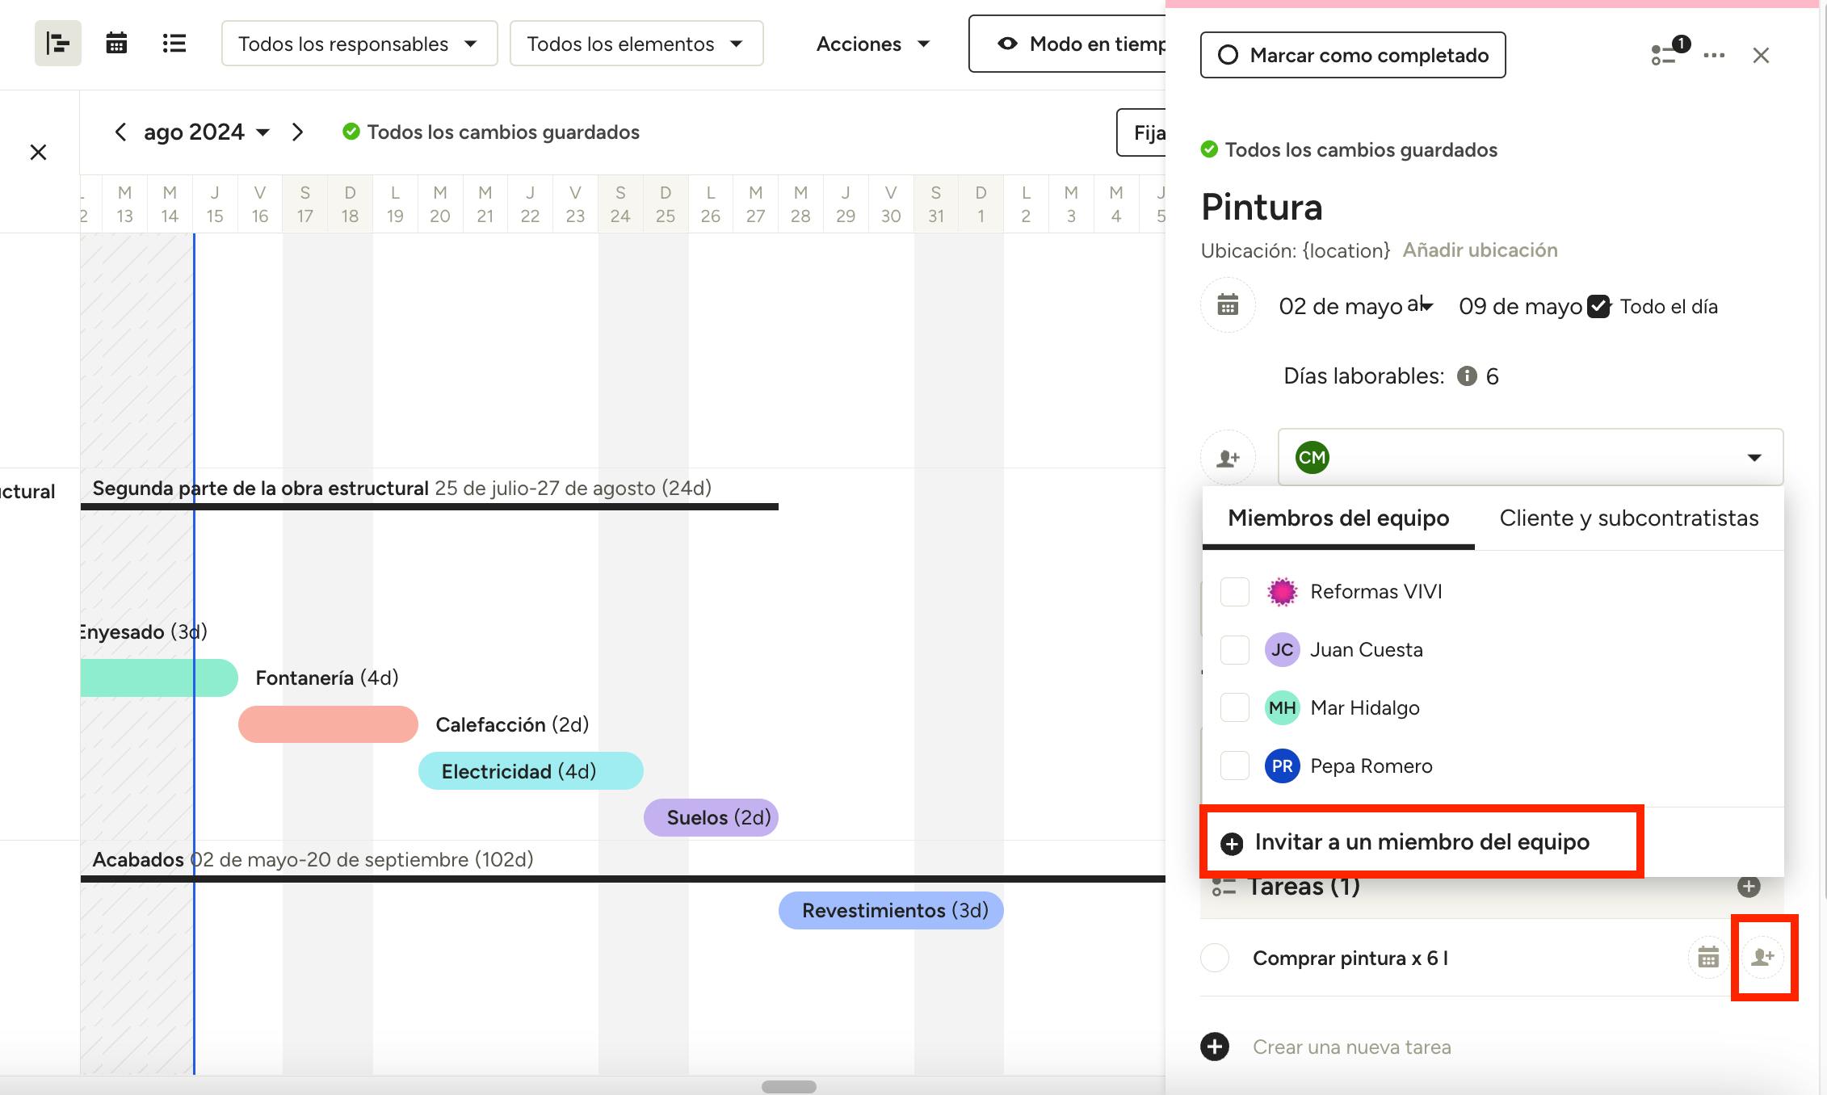The height and width of the screenshot is (1095, 1827).
Task: Click the plus icon beside Tareas
Action: click(x=1749, y=887)
